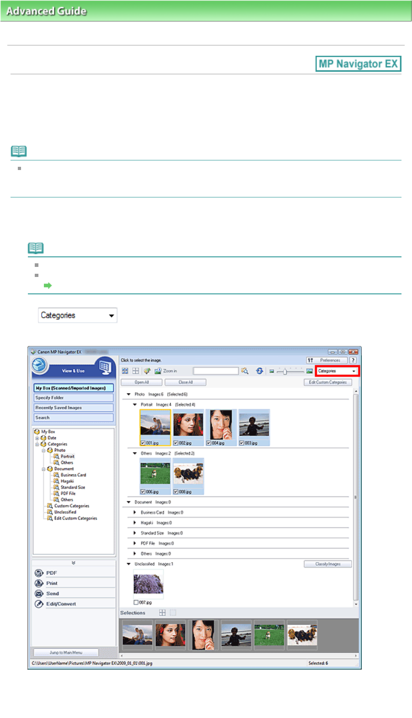Select Unclassified in the folder tree

click(65, 512)
